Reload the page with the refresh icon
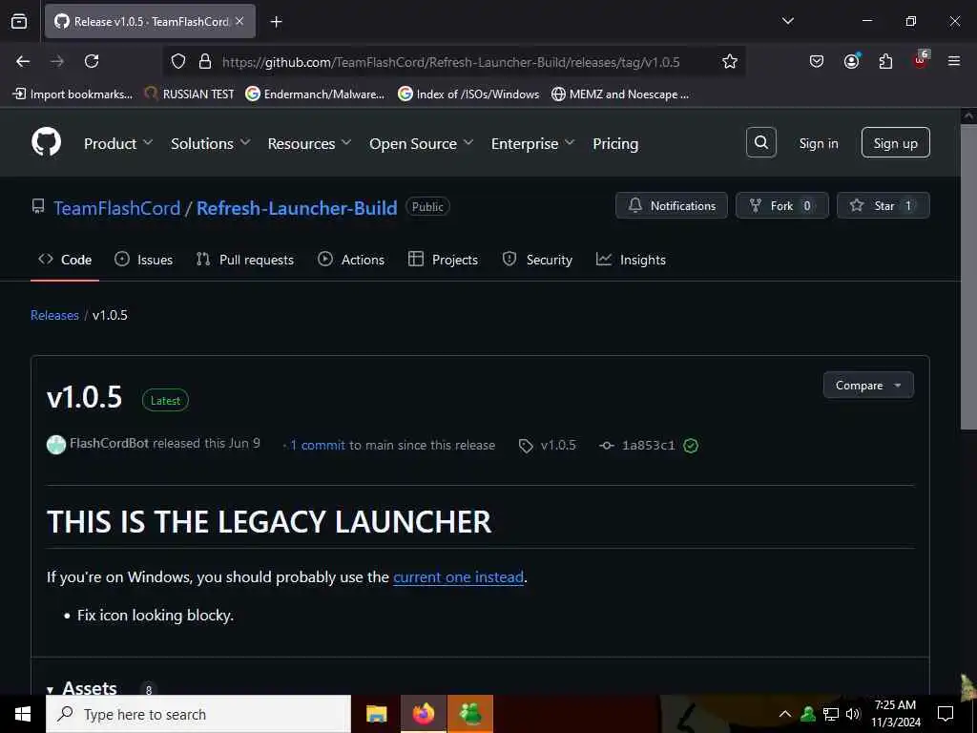Screen dimensions: 977x733 tap(92, 61)
